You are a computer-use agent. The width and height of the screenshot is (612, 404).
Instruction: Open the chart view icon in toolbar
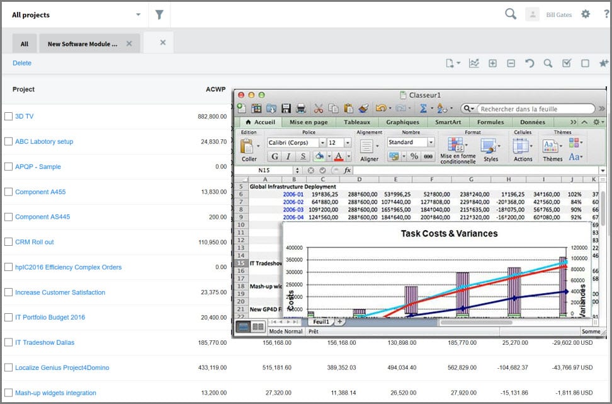473,63
